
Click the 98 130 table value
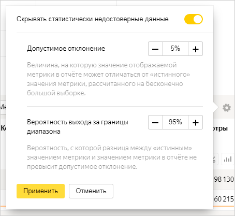pos(224,179)
